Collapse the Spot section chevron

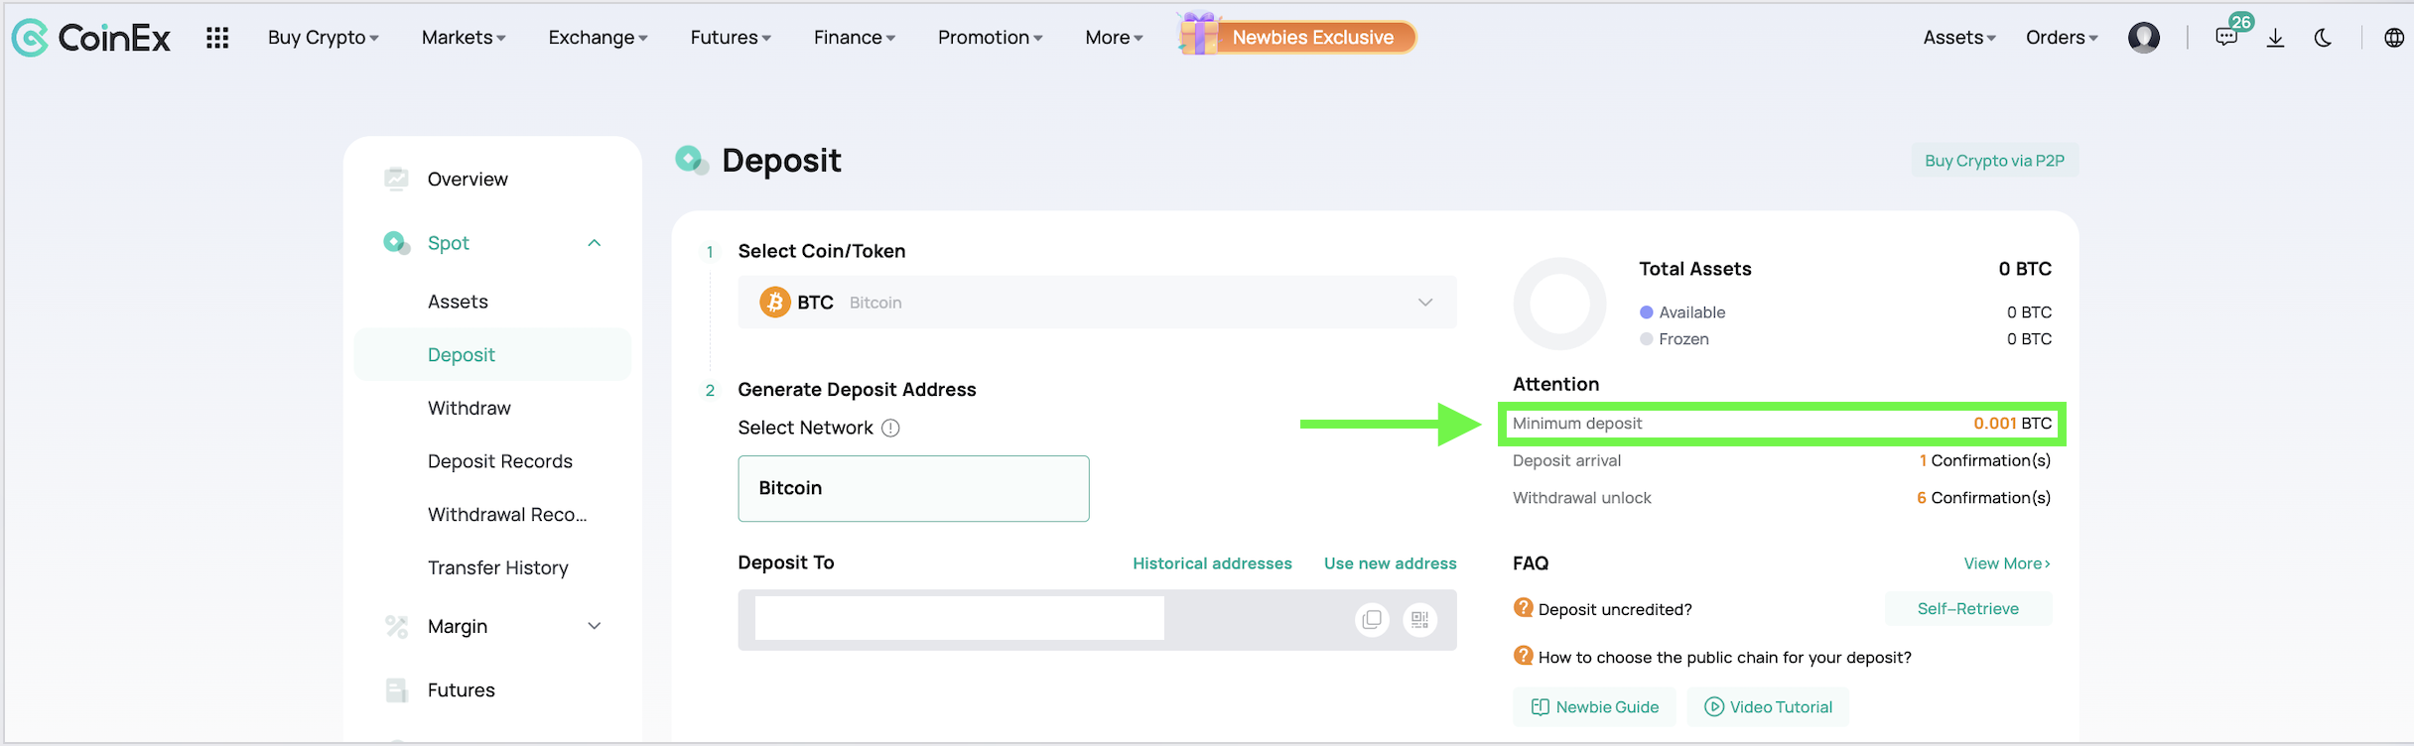coord(595,243)
